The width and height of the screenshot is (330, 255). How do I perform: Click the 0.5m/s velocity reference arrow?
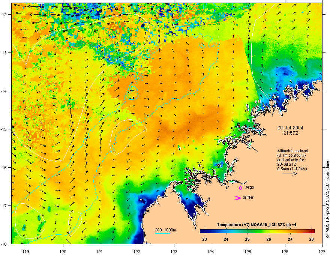(x=290, y=174)
